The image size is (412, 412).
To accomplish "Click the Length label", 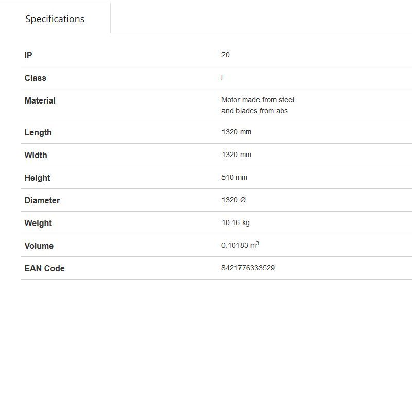I will (x=38, y=132).
